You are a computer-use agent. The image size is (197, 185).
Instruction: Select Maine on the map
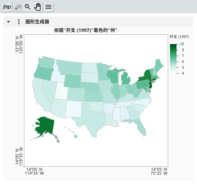click(159, 65)
